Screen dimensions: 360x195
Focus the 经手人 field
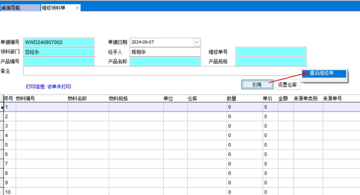click(165, 52)
